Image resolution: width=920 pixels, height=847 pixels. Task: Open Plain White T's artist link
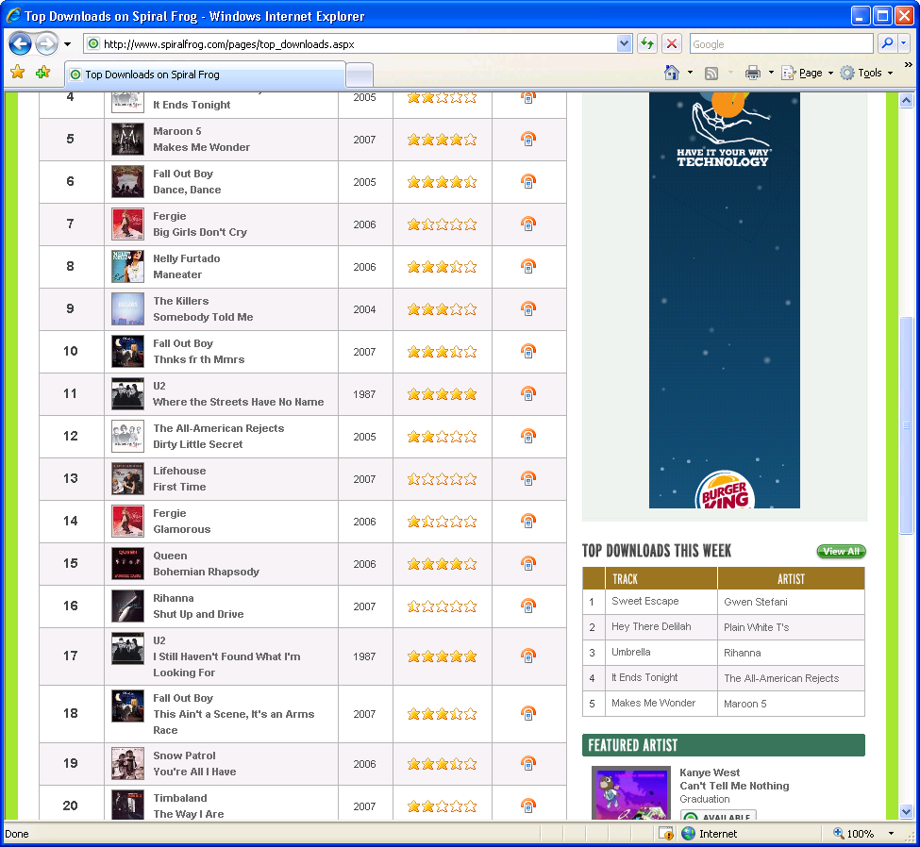pos(757,627)
